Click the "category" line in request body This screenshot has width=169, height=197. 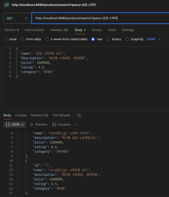click(37, 72)
